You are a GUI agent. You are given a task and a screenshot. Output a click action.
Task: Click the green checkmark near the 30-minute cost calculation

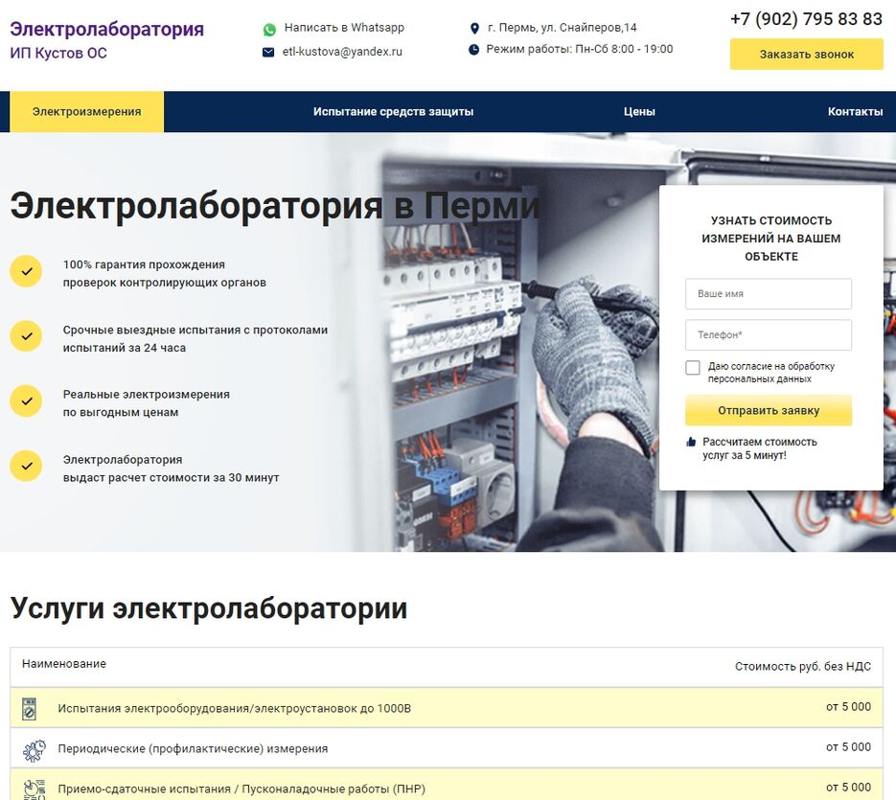(x=26, y=466)
